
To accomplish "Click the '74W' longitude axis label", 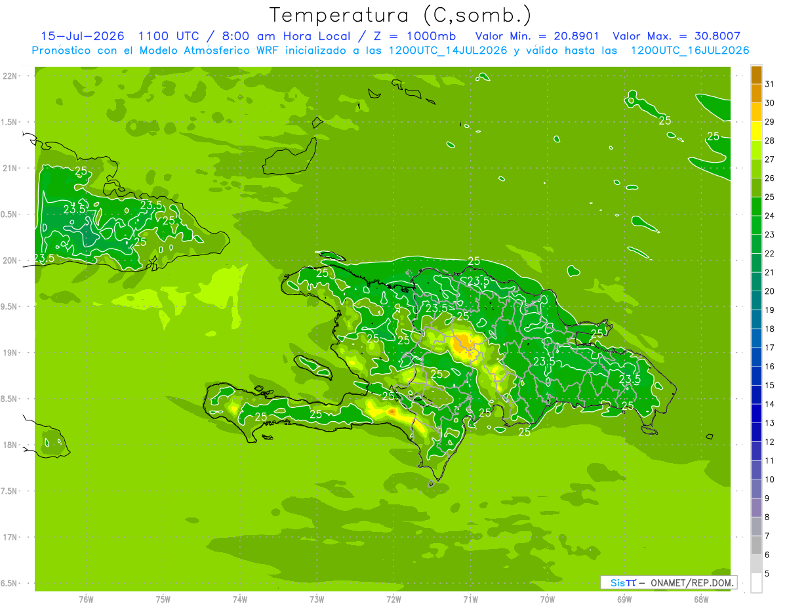I will pos(240,599).
